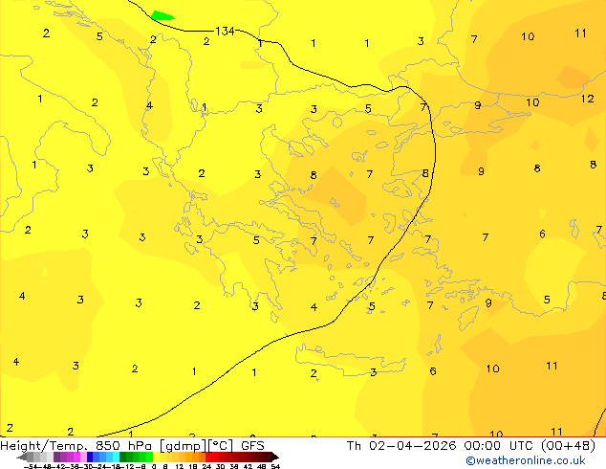Click the 'Th' weekday abbreviation
Image resolution: width=606 pixels, height=469 pixels.
point(354,446)
